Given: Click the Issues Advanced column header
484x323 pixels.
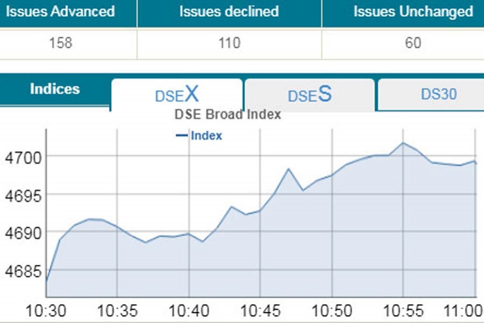Looking at the screenshot, I should click(60, 11).
